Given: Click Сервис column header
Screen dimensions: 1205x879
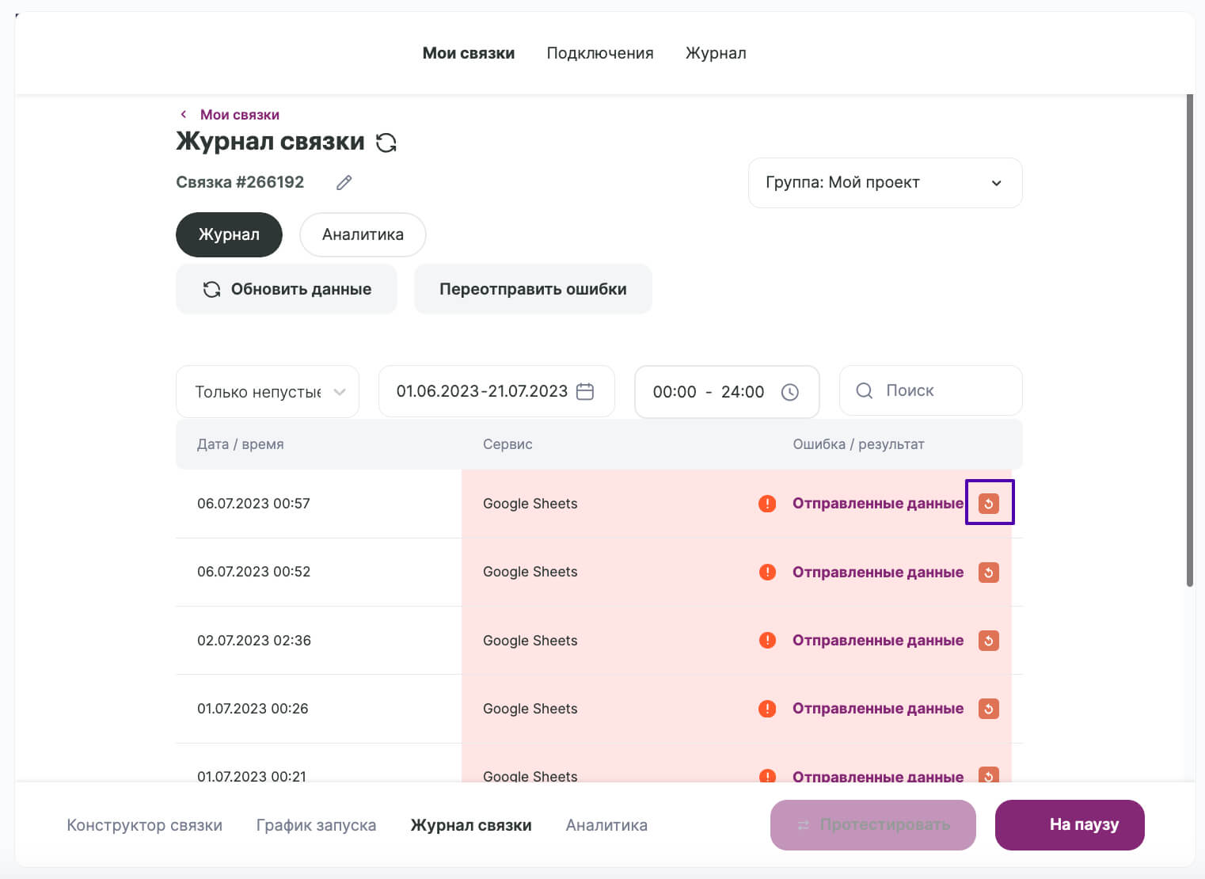Looking at the screenshot, I should 507,444.
